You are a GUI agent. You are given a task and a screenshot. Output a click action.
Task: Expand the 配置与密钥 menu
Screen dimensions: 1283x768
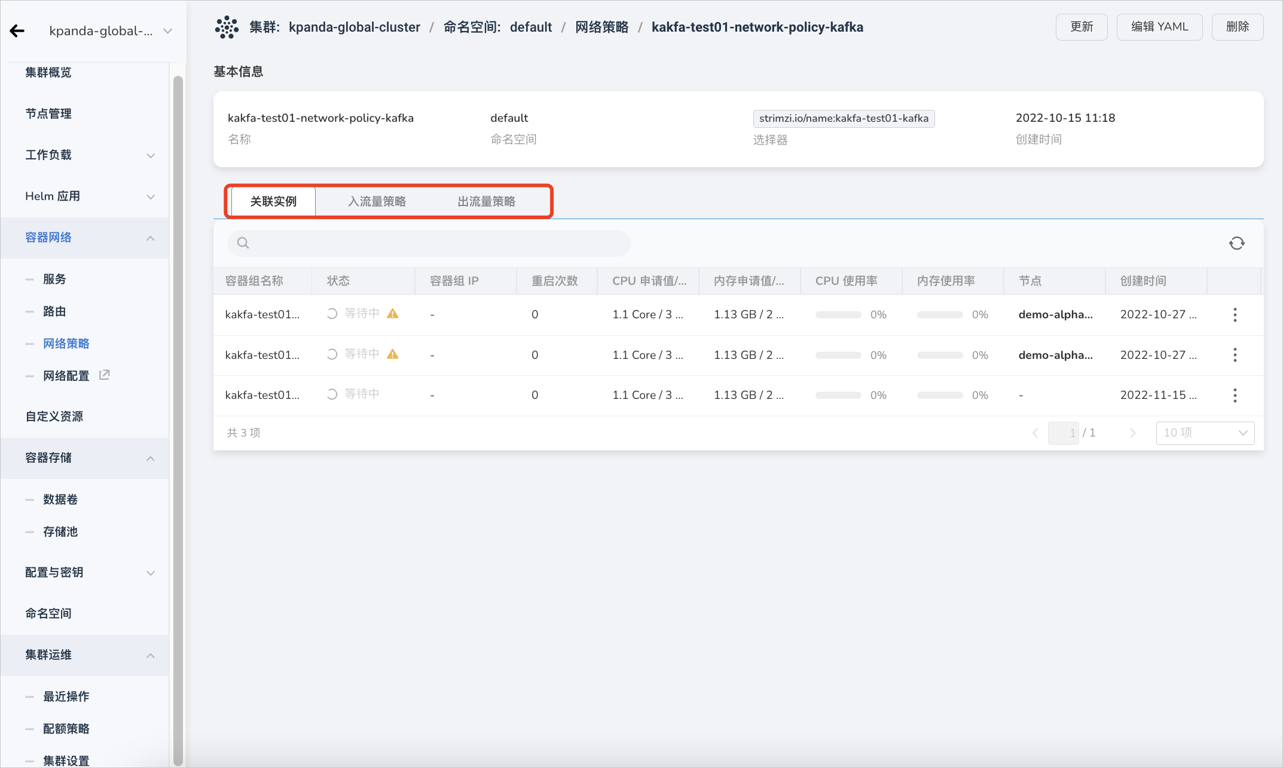[x=85, y=573]
